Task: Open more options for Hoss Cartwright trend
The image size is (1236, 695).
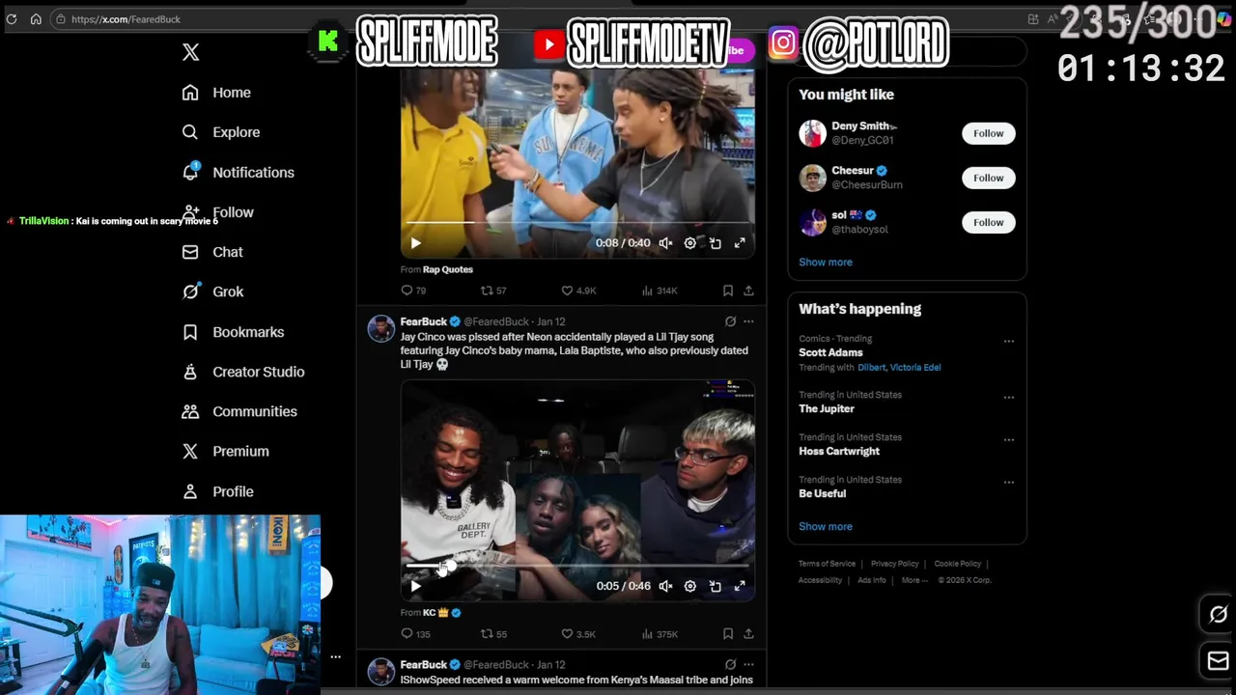Action: coord(1008,439)
